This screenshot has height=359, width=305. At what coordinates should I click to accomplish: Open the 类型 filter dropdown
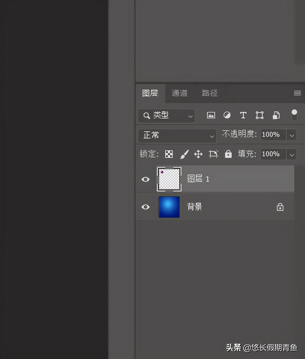coord(166,116)
